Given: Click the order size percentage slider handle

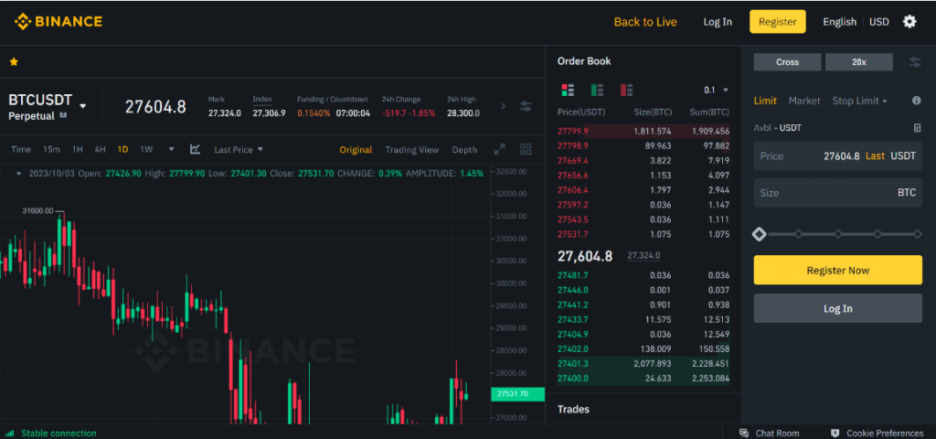Looking at the screenshot, I should (x=759, y=234).
